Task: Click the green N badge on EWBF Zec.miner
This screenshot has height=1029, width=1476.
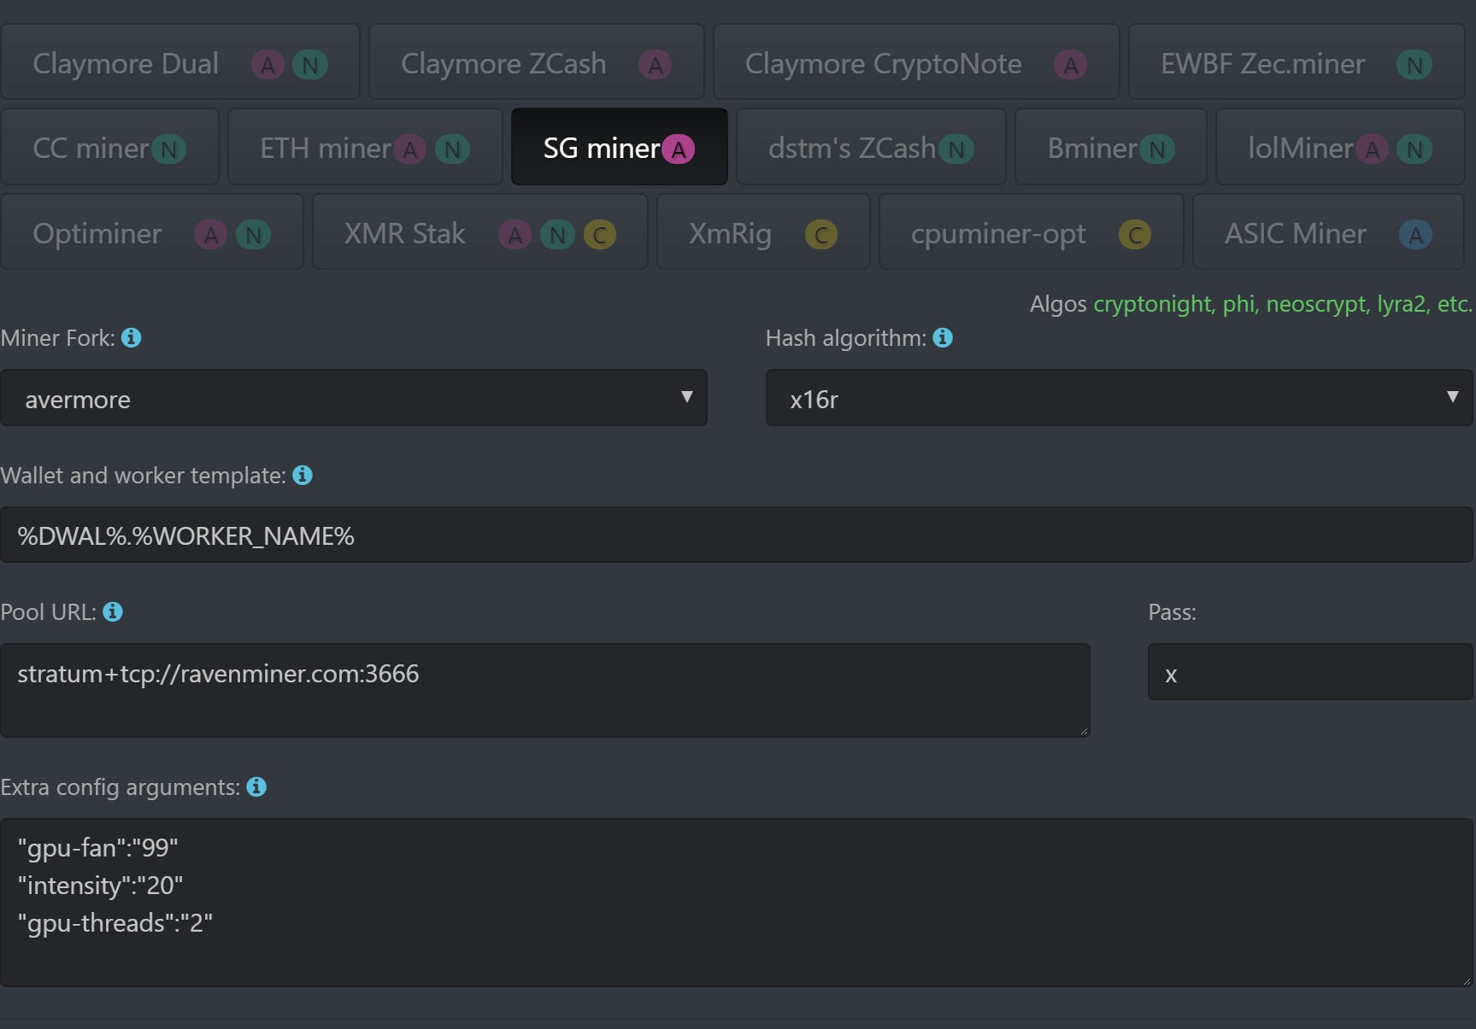Action: (x=1414, y=65)
